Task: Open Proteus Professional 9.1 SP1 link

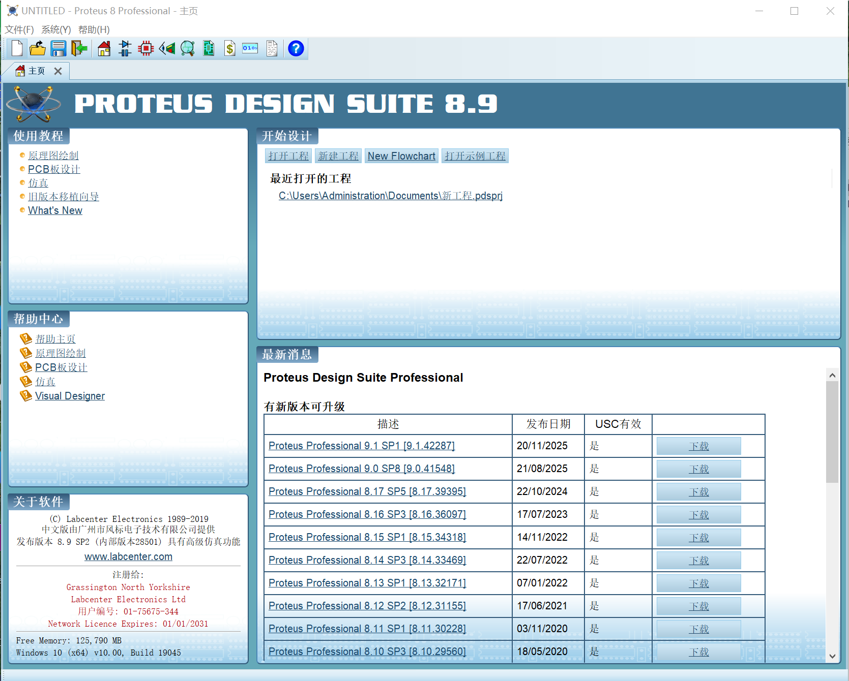Action: tap(362, 446)
